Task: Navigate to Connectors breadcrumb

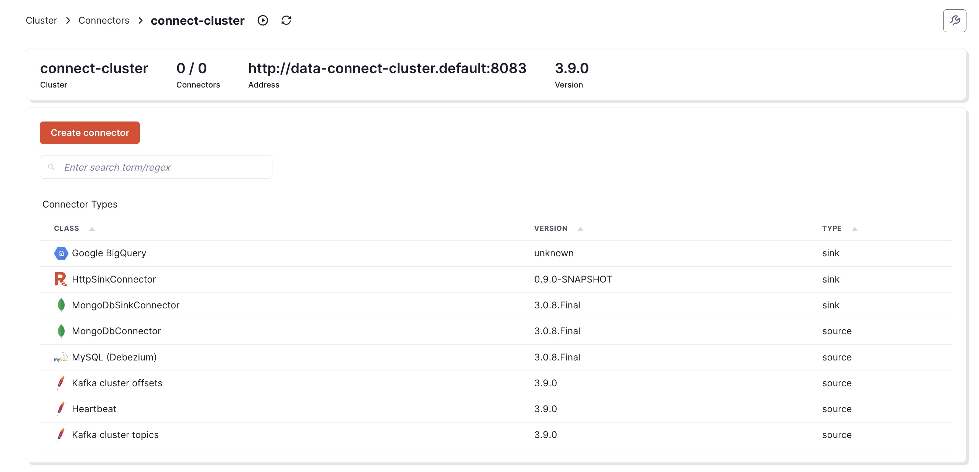Action: pos(104,21)
